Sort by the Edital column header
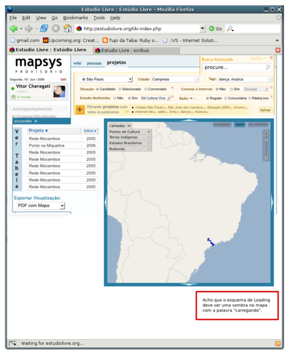This screenshot has width=289, height=362. click(90, 131)
